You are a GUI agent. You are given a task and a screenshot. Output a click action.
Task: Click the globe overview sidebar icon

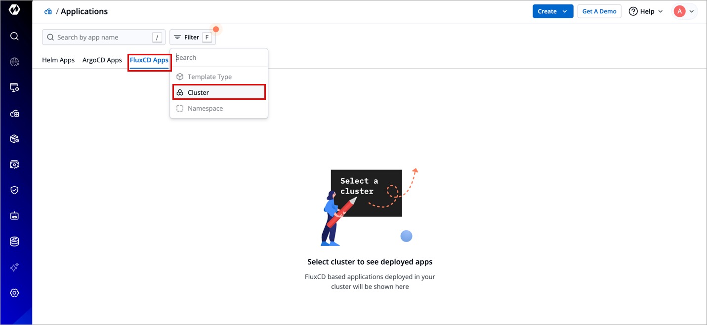tap(14, 62)
